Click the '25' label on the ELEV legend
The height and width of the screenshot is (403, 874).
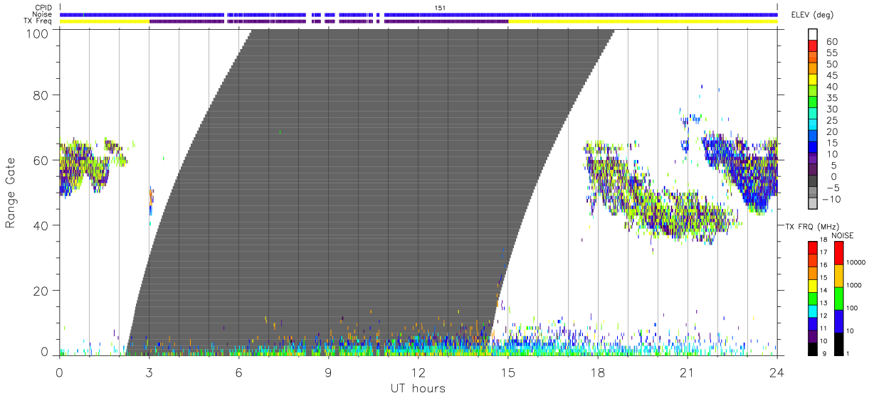point(831,121)
